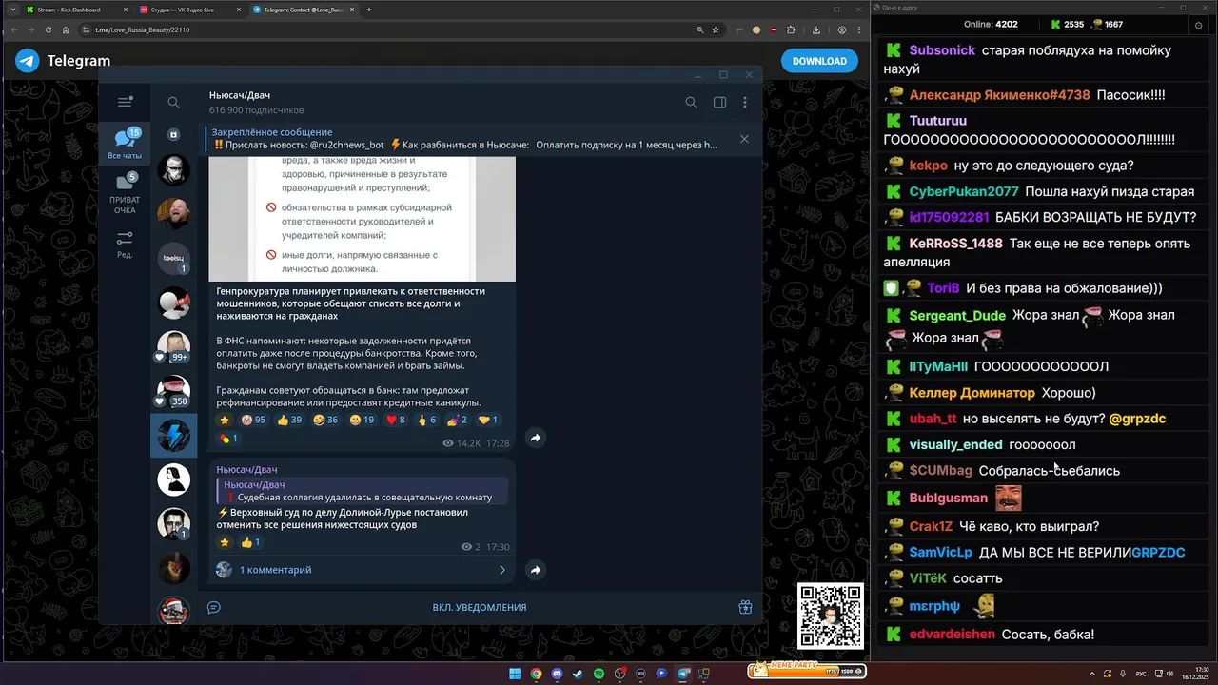Open Steam from the taskbar
Viewport: 1218px width, 685px height.
[x=578, y=674]
